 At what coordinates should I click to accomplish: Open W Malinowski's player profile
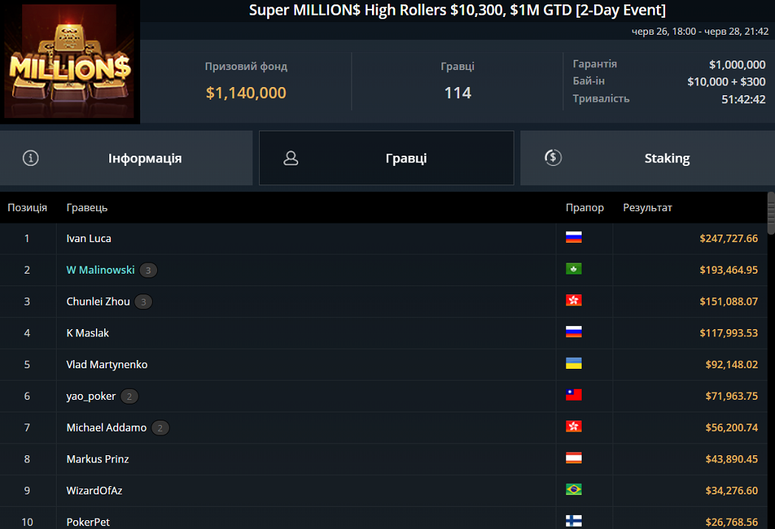coord(100,269)
